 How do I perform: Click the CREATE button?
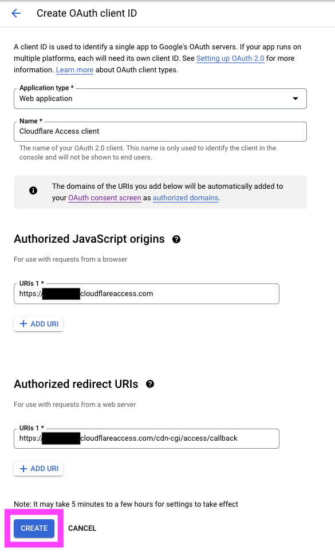pyautogui.click(x=34, y=528)
